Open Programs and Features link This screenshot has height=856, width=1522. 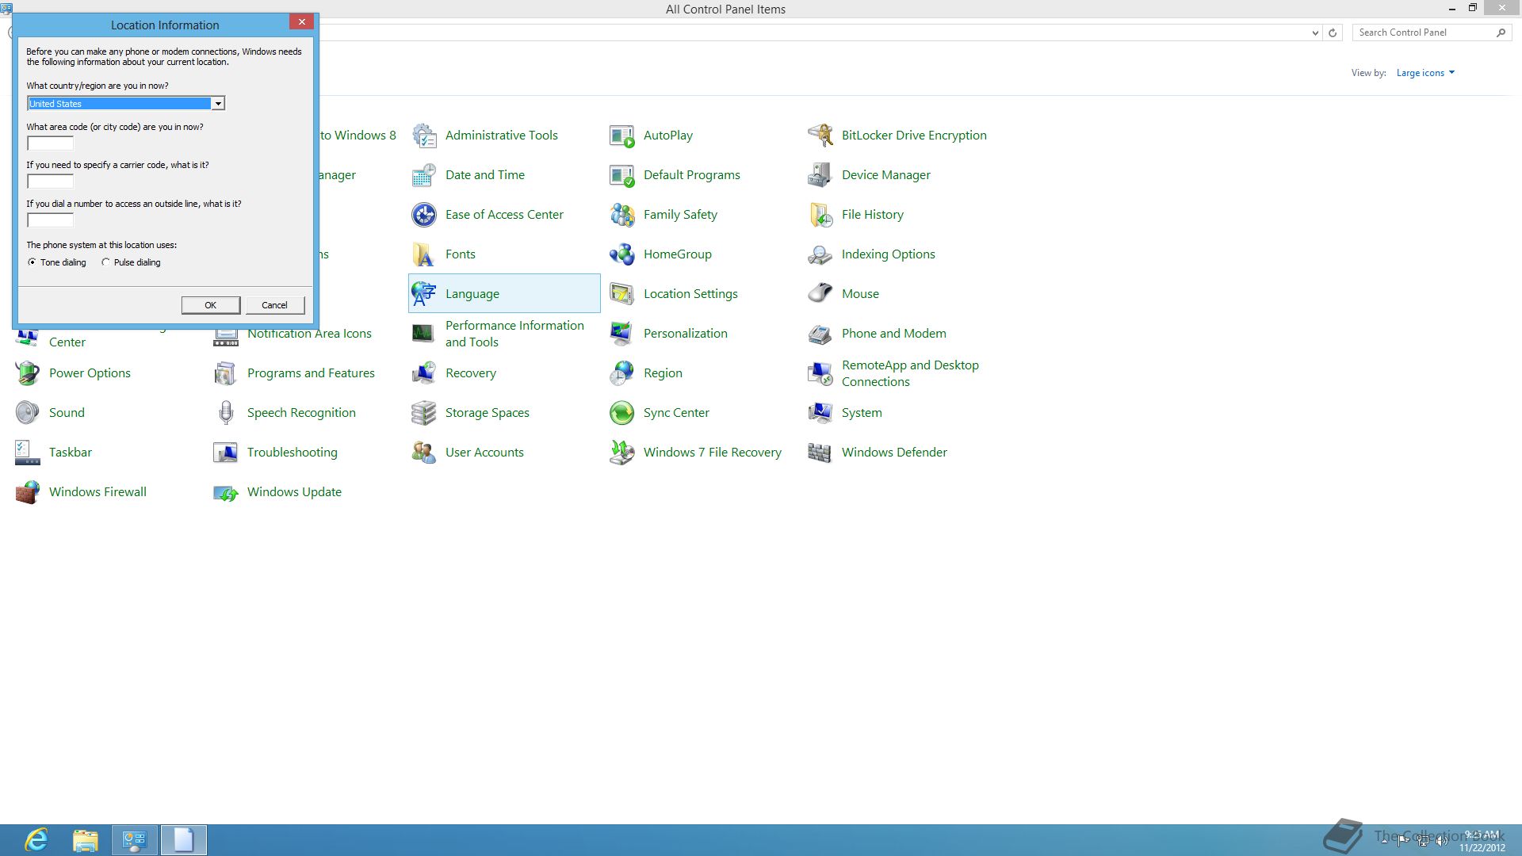pyautogui.click(x=311, y=373)
